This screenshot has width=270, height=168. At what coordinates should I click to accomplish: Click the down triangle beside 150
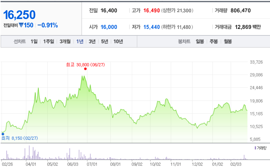(x=21, y=25)
